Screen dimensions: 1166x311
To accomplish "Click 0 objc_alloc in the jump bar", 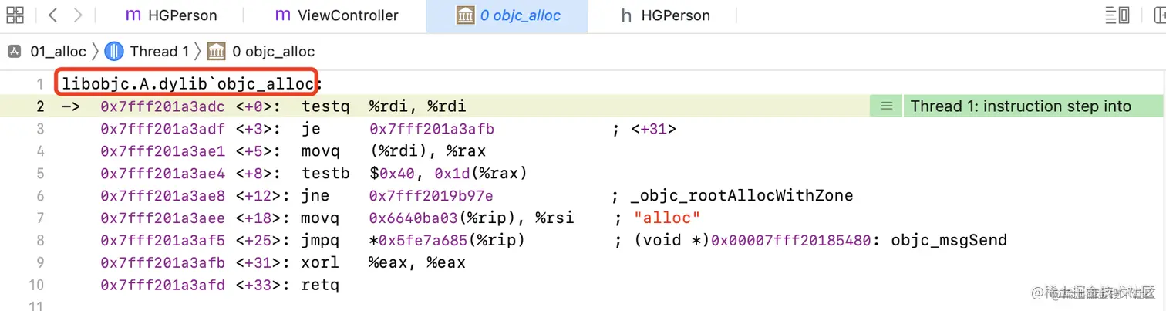I will (273, 52).
